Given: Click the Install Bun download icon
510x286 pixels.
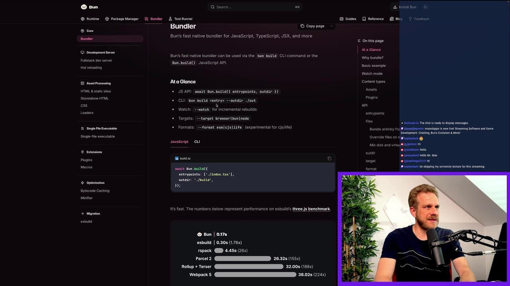Looking at the screenshot, I should click(x=395, y=7).
